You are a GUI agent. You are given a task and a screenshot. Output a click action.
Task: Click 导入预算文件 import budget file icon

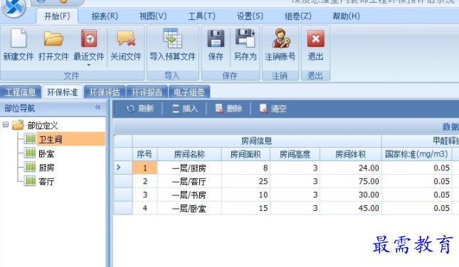[172, 38]
